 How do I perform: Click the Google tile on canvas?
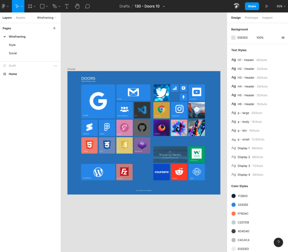(x=98, y=101)
